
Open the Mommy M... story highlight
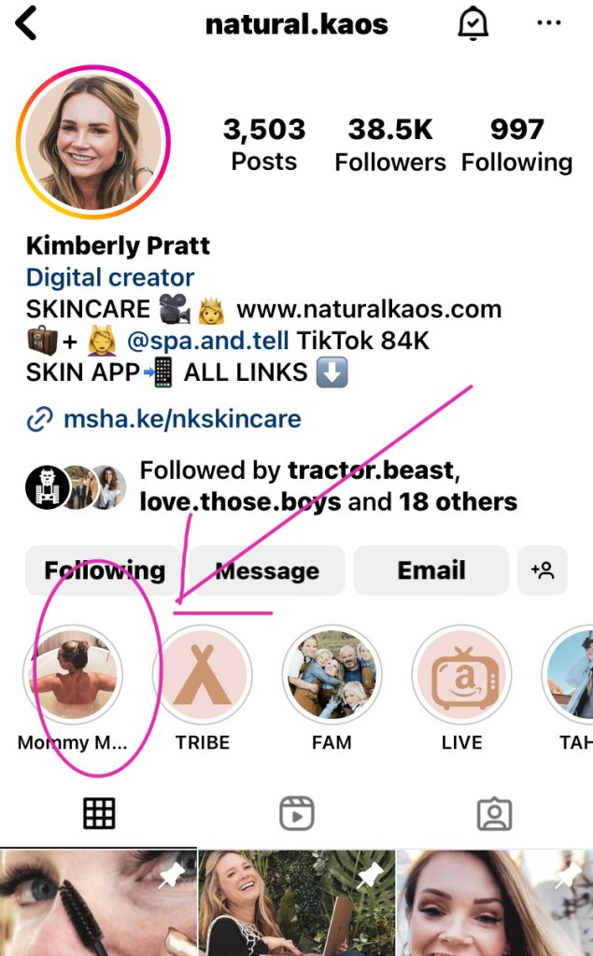pyautogui.click(x=73, y=674)
